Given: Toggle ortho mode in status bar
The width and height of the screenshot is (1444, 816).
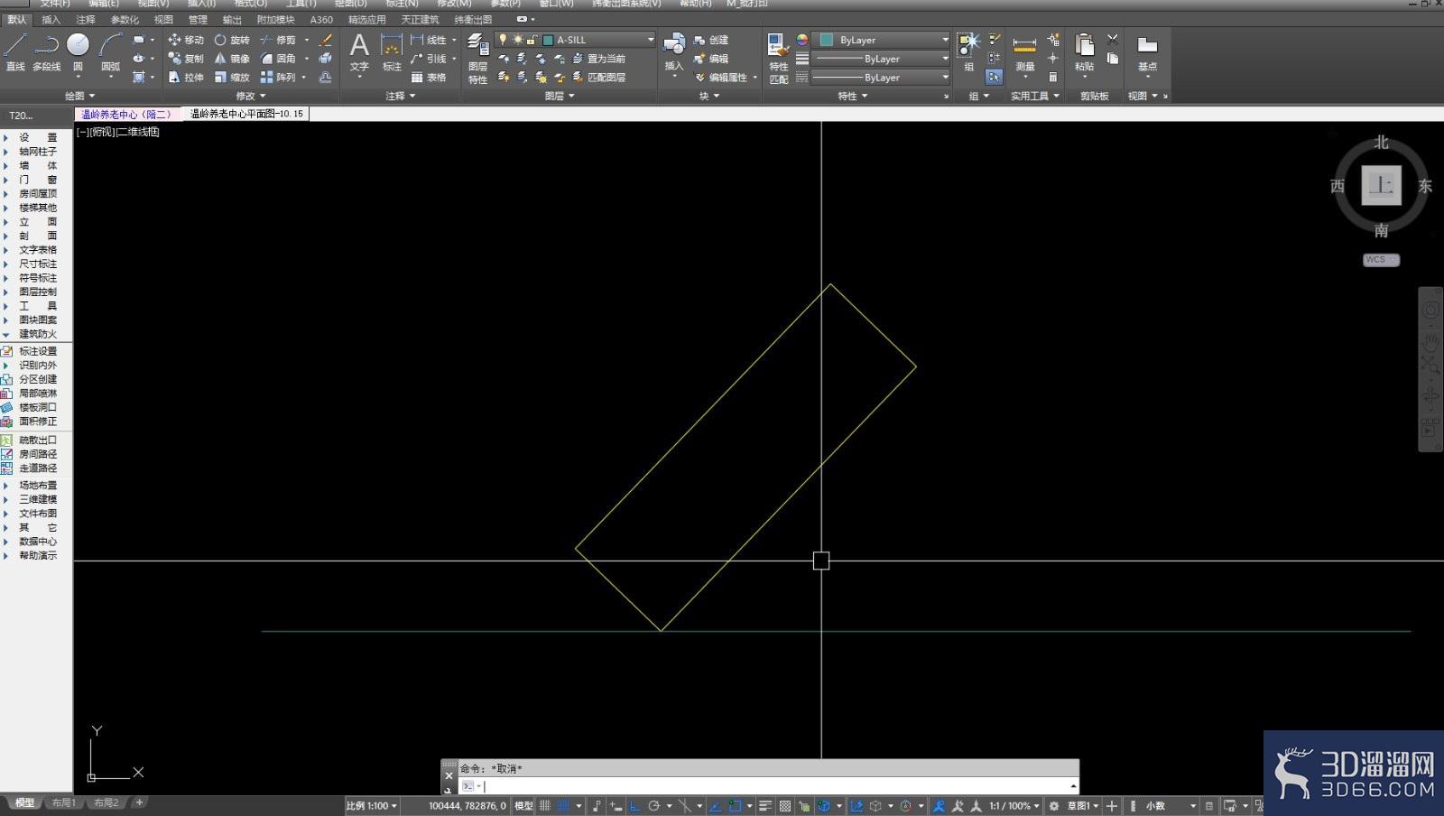Looking at the screenshot, I should pos(634,806).
